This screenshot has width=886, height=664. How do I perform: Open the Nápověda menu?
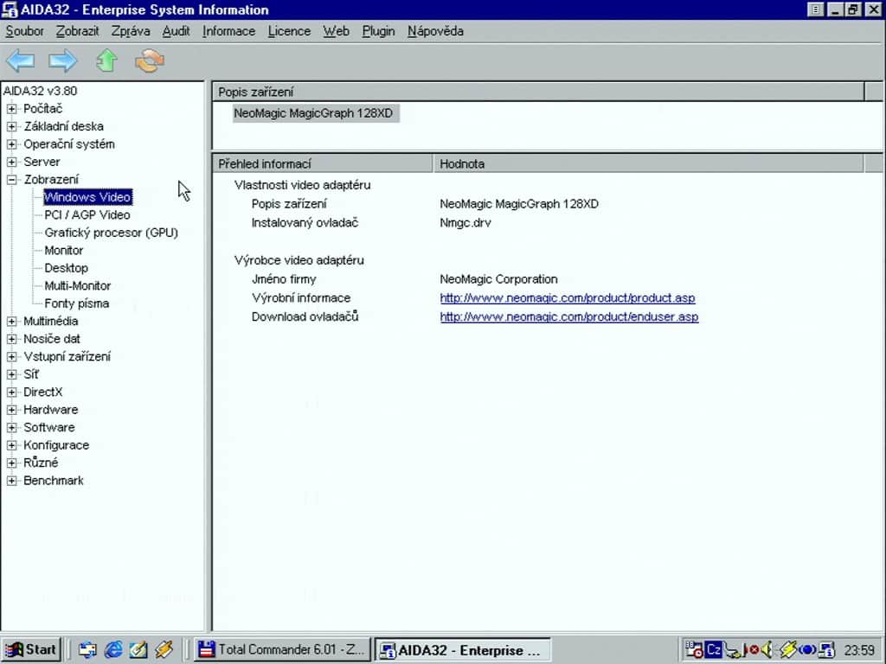pyautogui.click(x=435, y=31)
